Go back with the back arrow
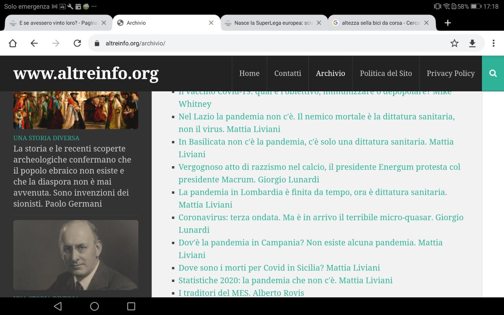Screen dimensions: 504x315 34,43
